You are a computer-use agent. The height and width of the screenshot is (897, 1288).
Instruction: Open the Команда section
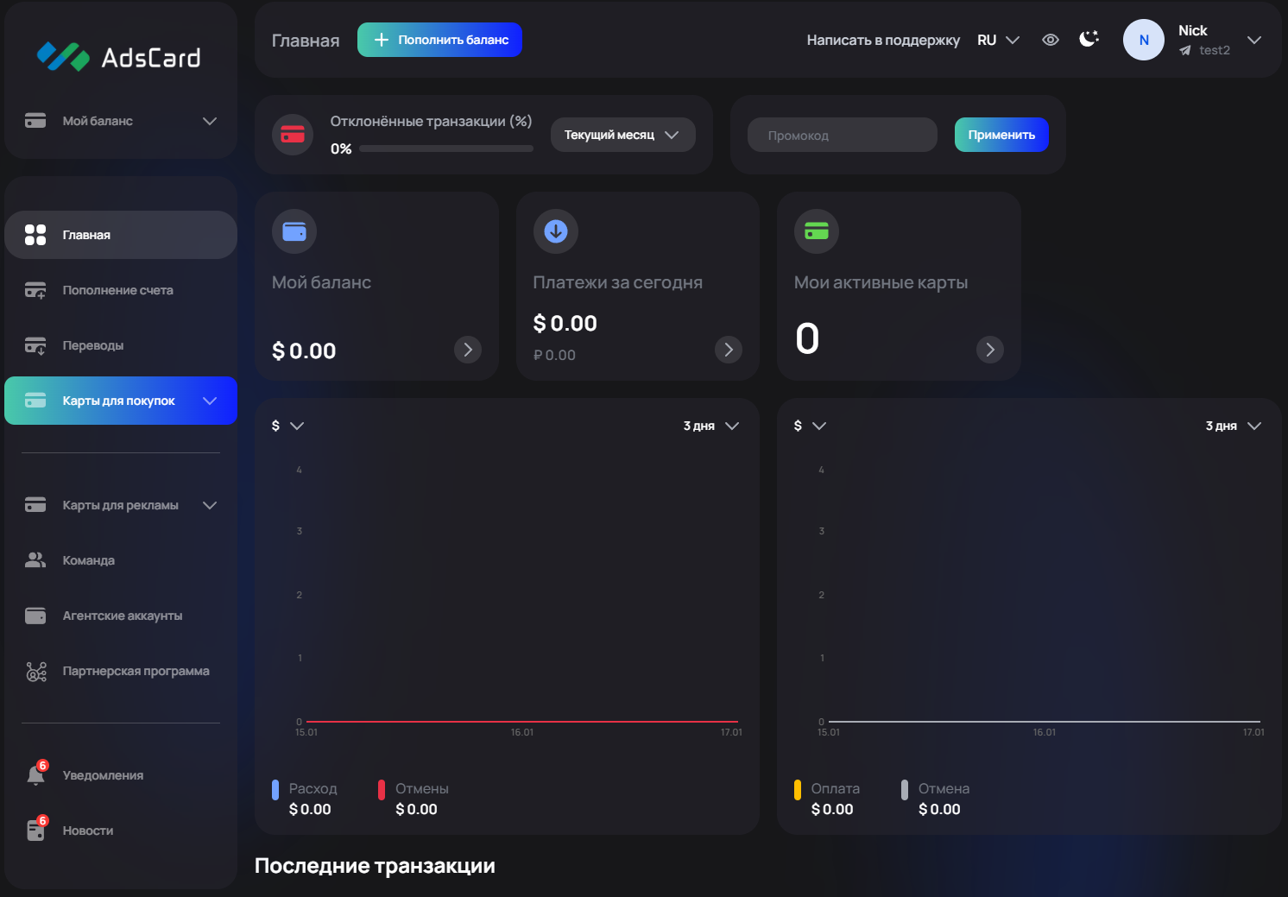coord(121,560)
